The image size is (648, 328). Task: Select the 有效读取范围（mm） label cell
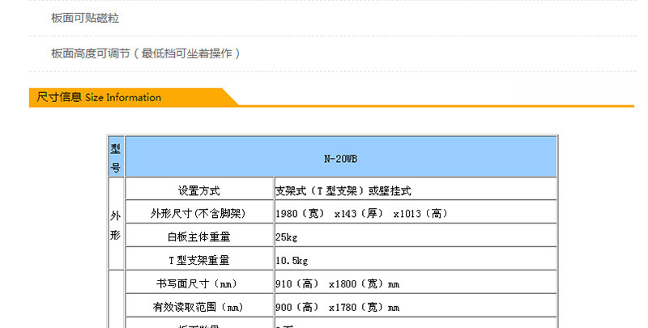[x=198, y=308]
